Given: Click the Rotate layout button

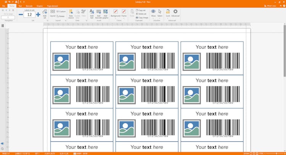Looking at the screenshot, I should 61,16.
